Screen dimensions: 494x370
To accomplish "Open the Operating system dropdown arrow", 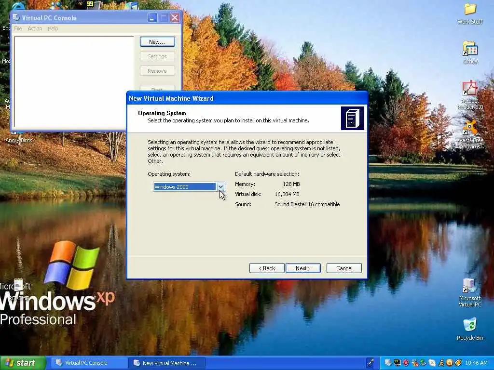I will click(x=220, y=187).
